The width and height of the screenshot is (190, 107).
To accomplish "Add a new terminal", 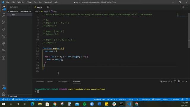I will [x=169, y=81].
